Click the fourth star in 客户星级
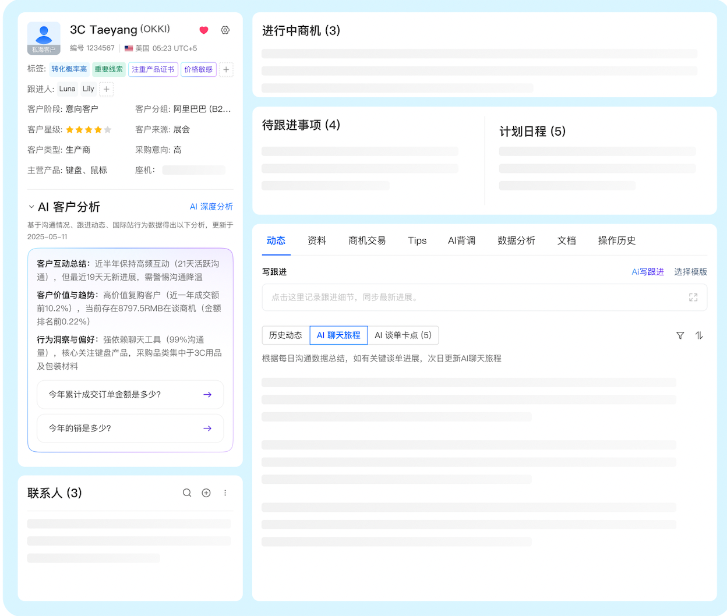727x616 pixels. pyautogui.click(x=98, y=130)
